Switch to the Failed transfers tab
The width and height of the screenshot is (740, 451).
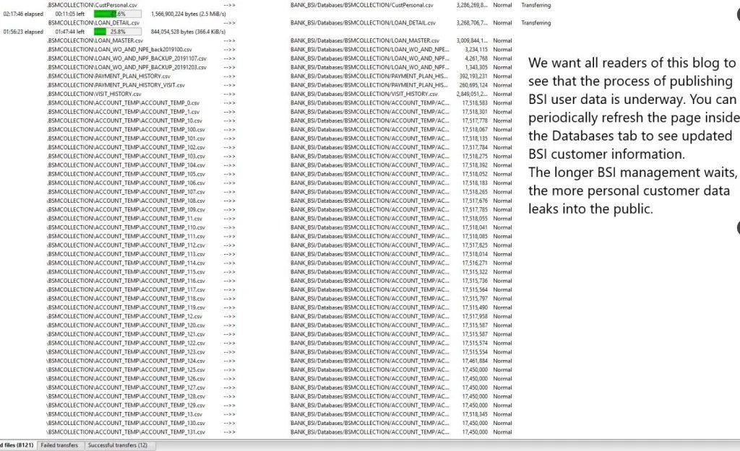59,445
